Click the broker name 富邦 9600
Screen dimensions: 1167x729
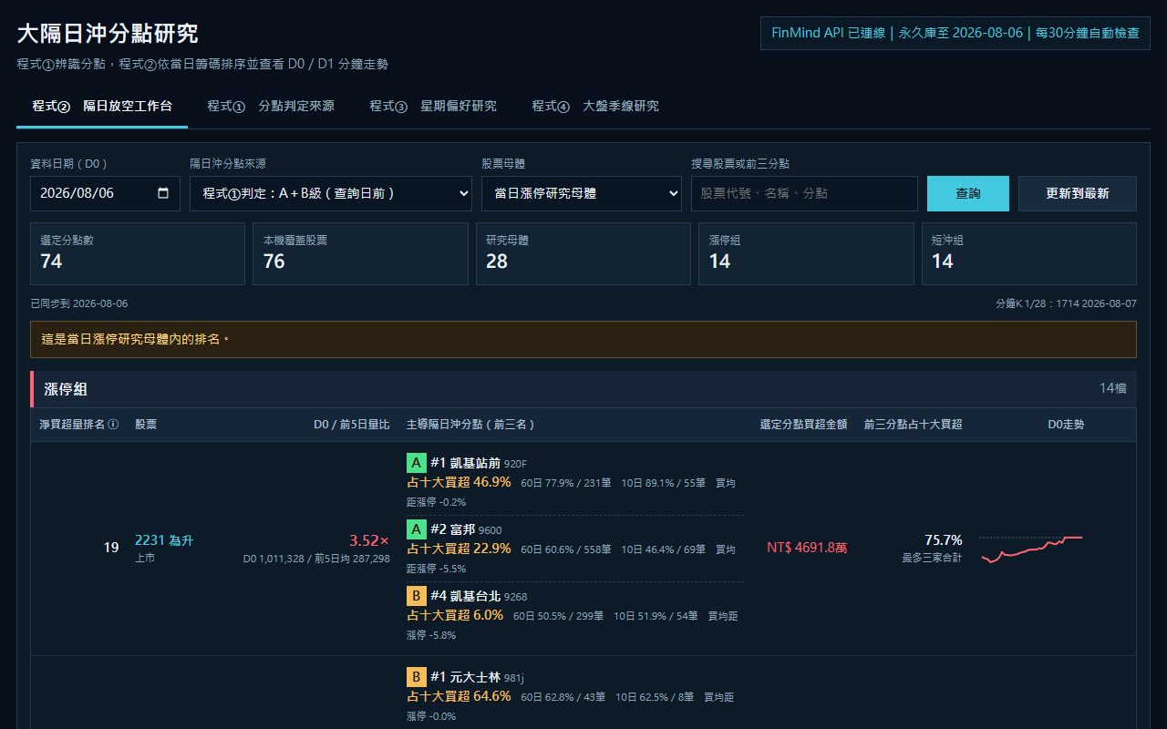[466, 529]
